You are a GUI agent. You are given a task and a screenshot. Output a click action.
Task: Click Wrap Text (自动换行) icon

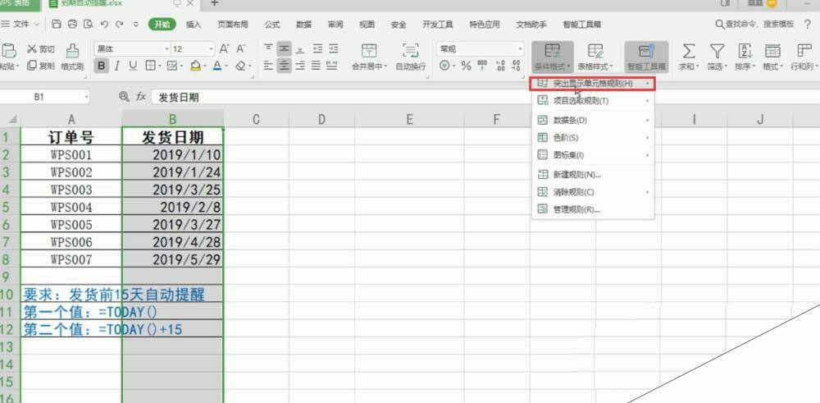[x=411, y=51]
